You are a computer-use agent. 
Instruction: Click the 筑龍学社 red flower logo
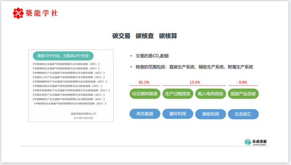point(18,13)
